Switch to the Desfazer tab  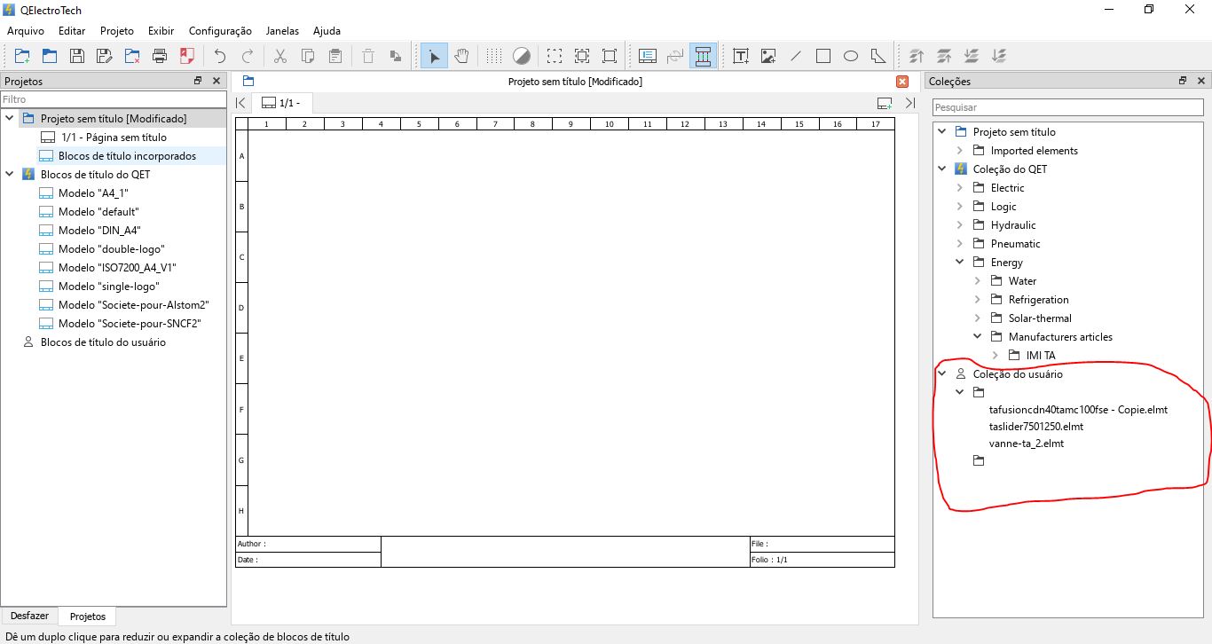point(29,617)
